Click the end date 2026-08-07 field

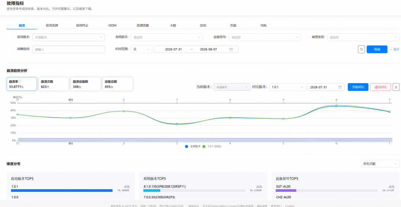[x=208, y=49]
